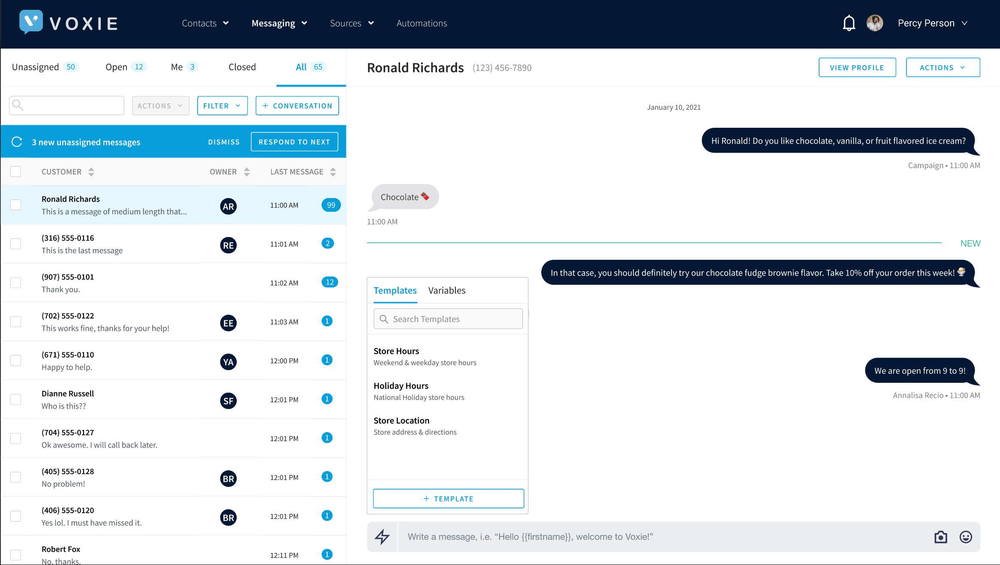The image size is (1000, 565).
Task: Click the View Profile button
Action: click(x=857, y=67)
